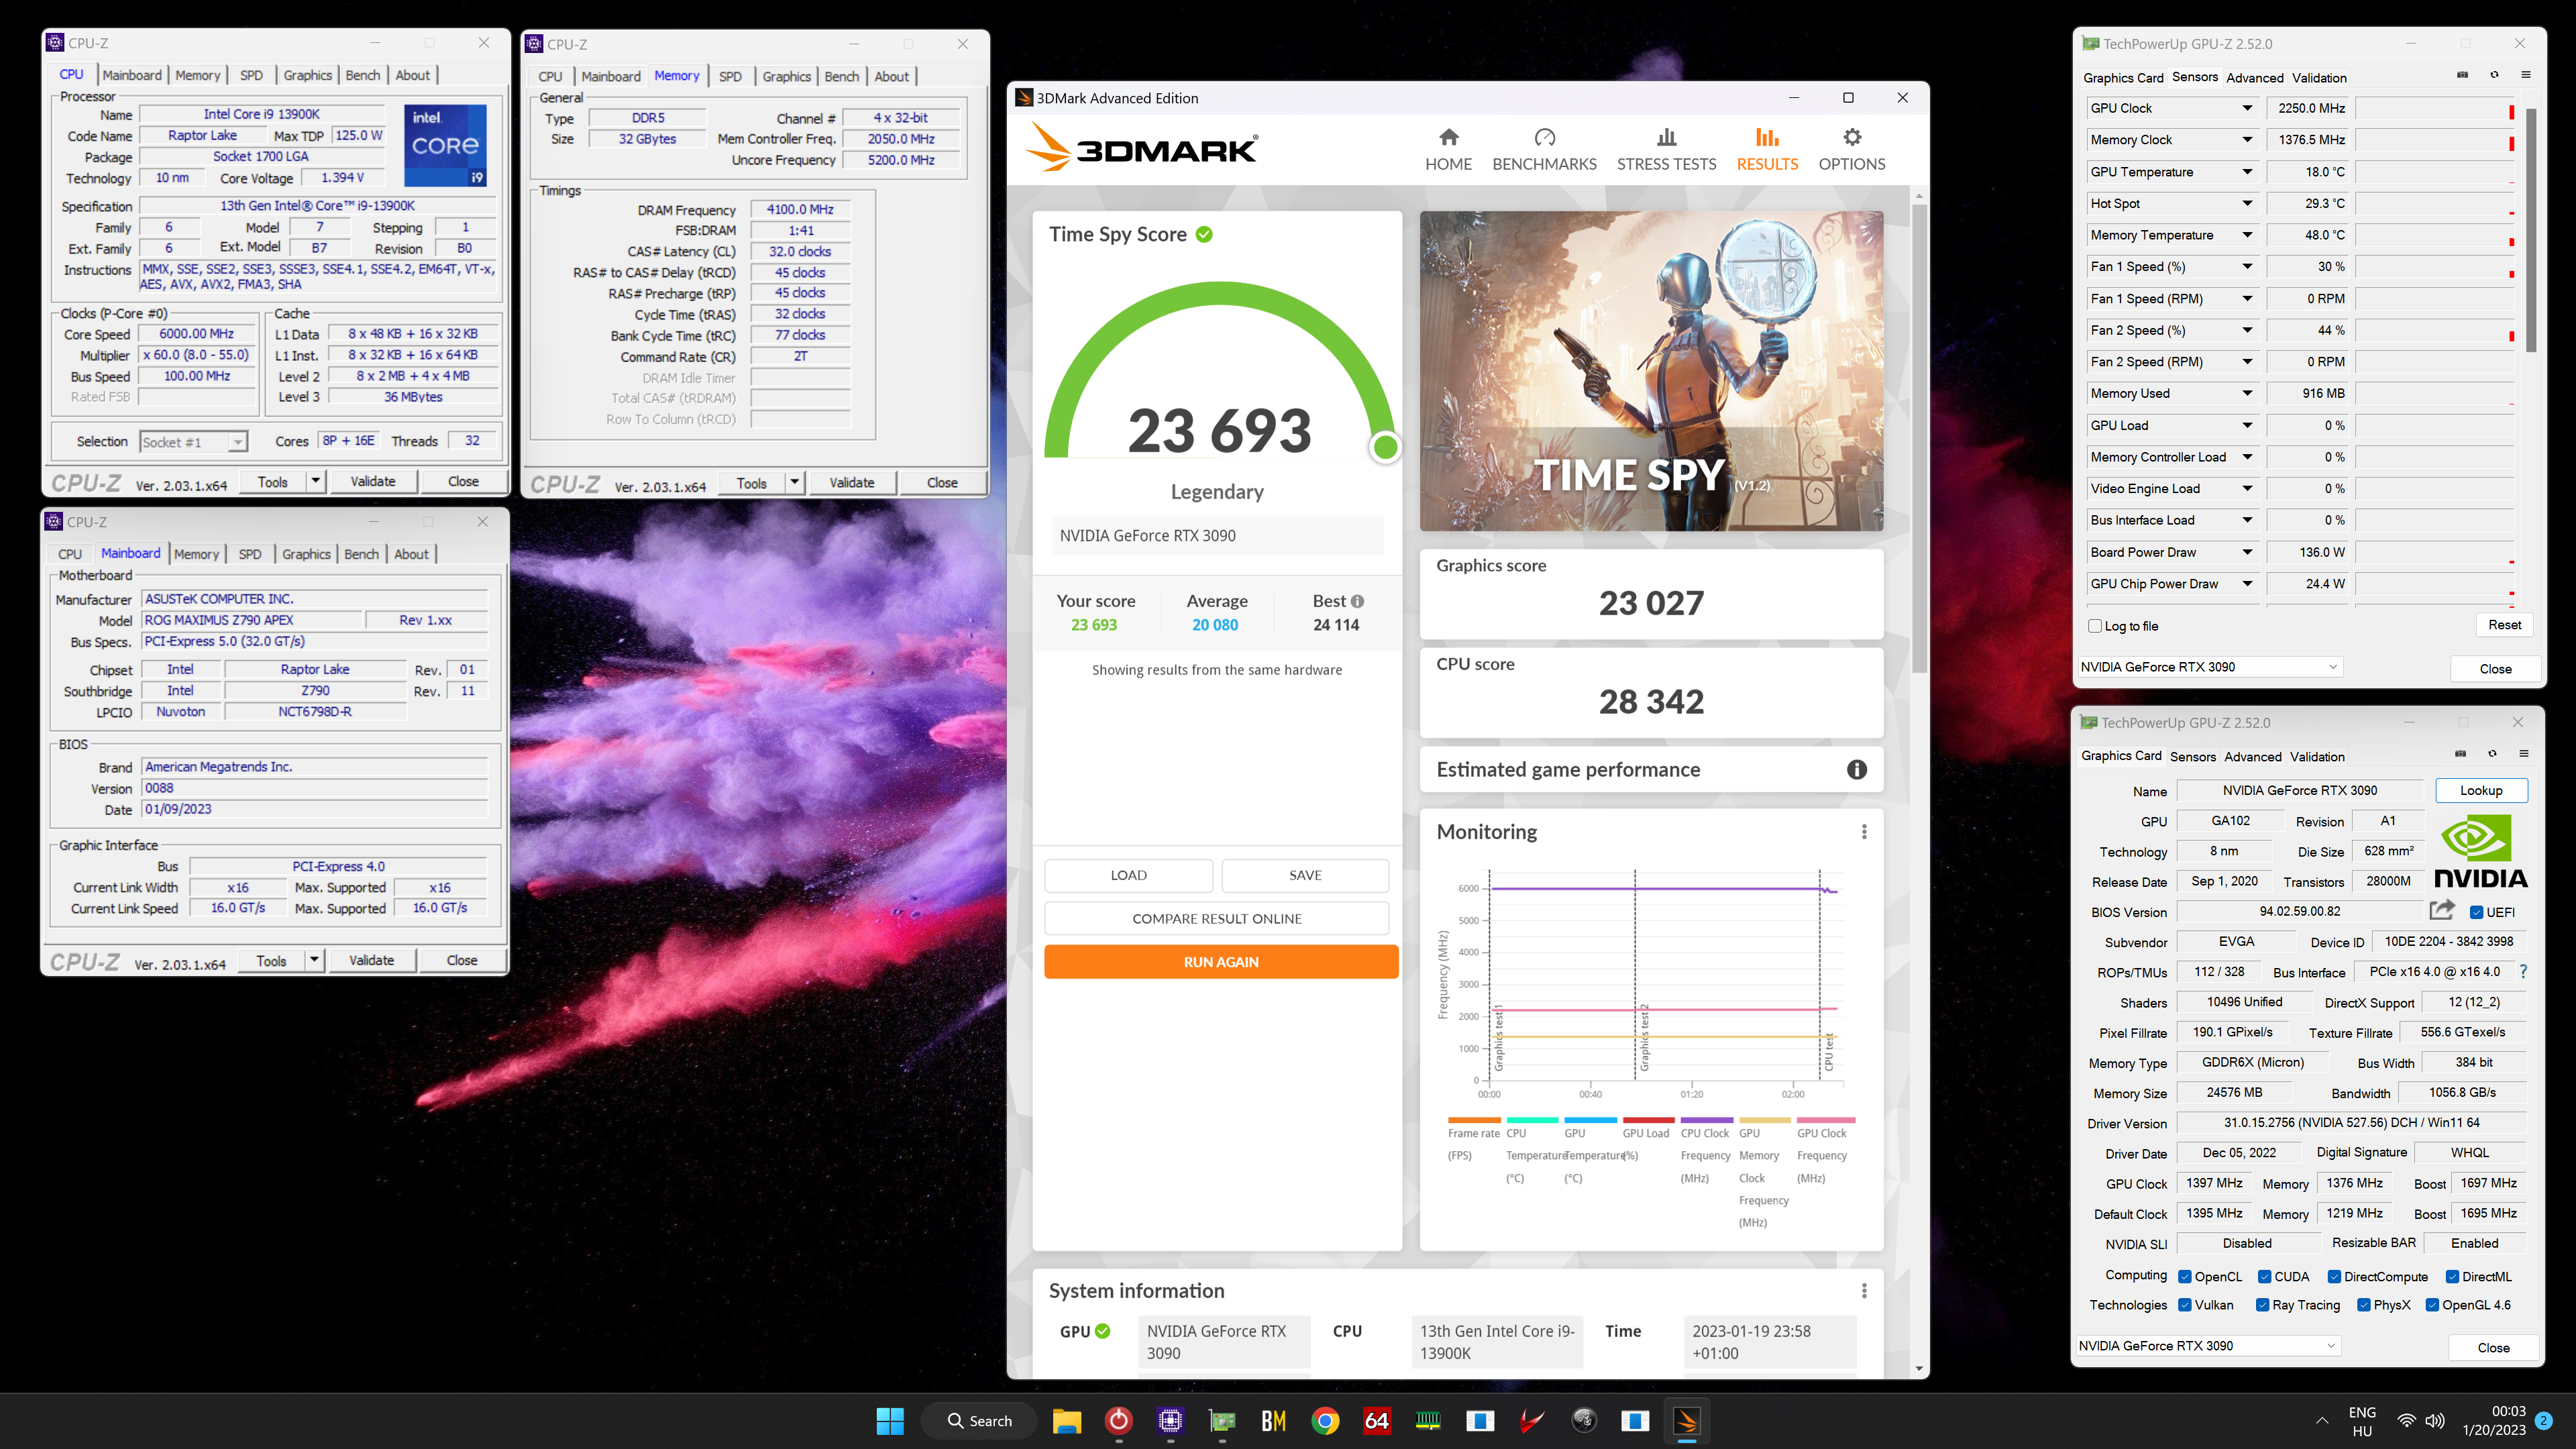Open Graphics tab in CPU-Z CPU window
Viewport: 2576px width, 1449px height.
(307, 75)
